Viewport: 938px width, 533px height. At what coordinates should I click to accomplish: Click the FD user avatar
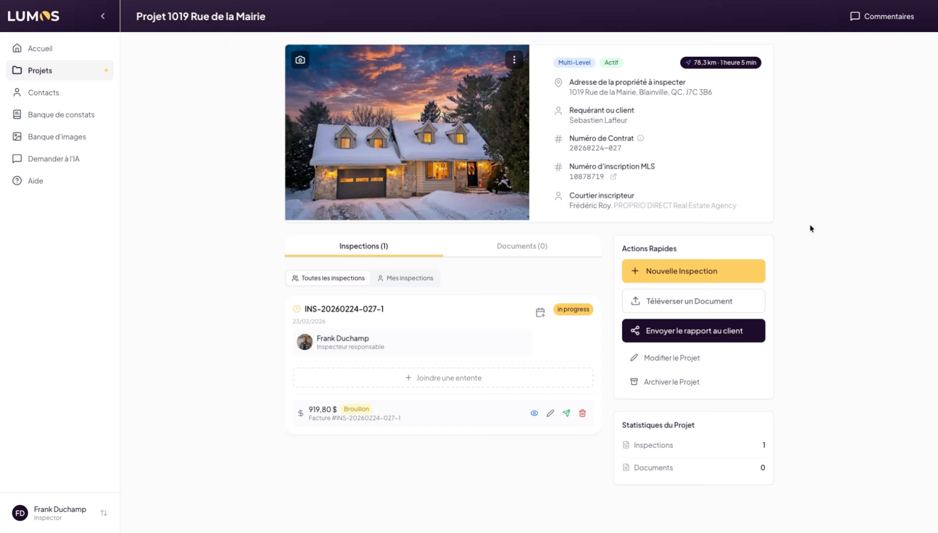[x=20, y=513]
